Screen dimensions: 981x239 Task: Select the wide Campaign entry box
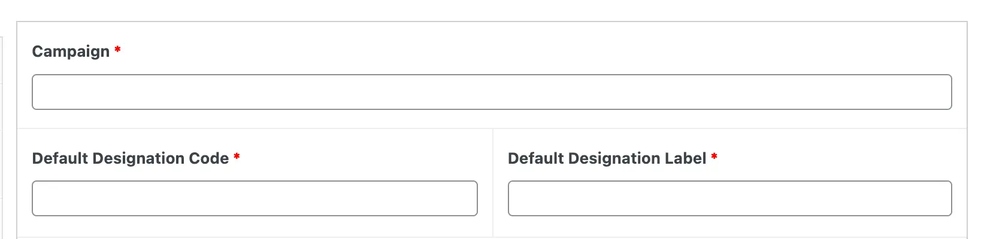(491, 92)
